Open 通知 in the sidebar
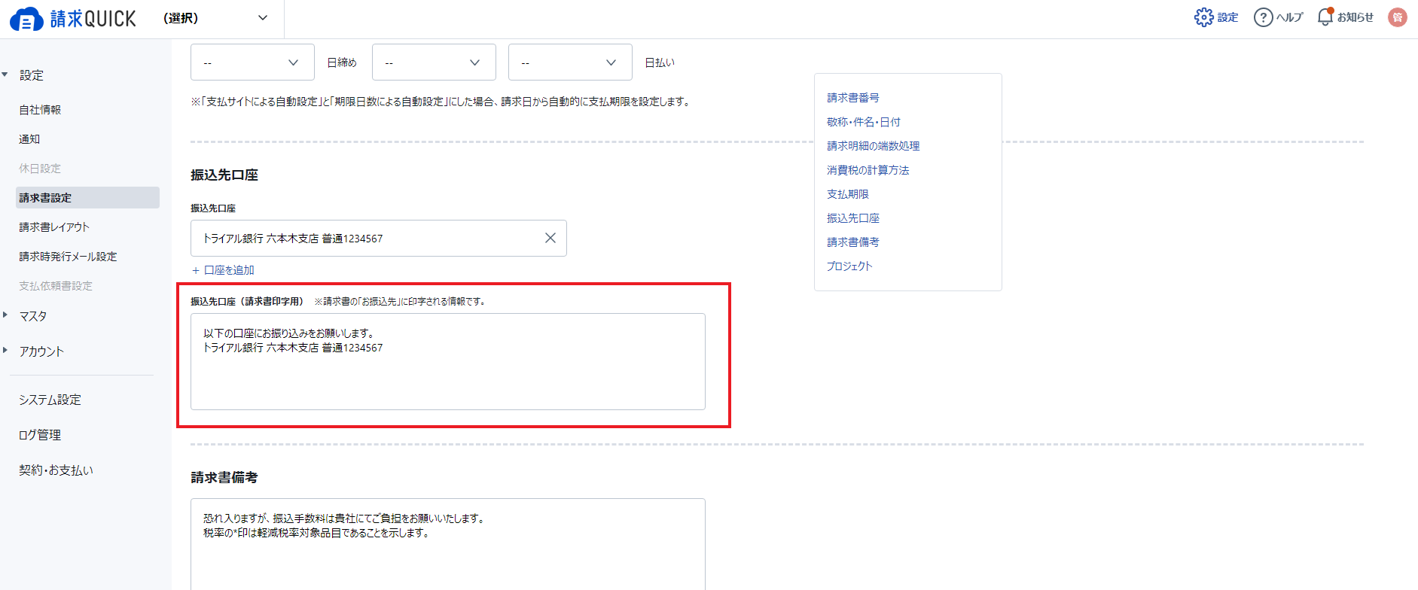The width and height of the screenshot is (1418, 590). pos(29,139)
